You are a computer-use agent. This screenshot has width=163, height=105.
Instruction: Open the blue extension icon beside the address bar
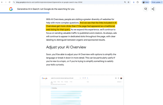(134, 2)
